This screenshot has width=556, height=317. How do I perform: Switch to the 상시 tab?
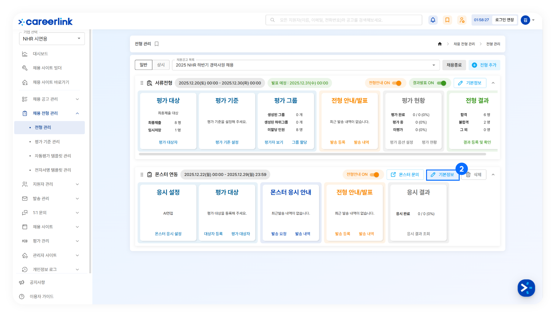(x=161, y=65)
